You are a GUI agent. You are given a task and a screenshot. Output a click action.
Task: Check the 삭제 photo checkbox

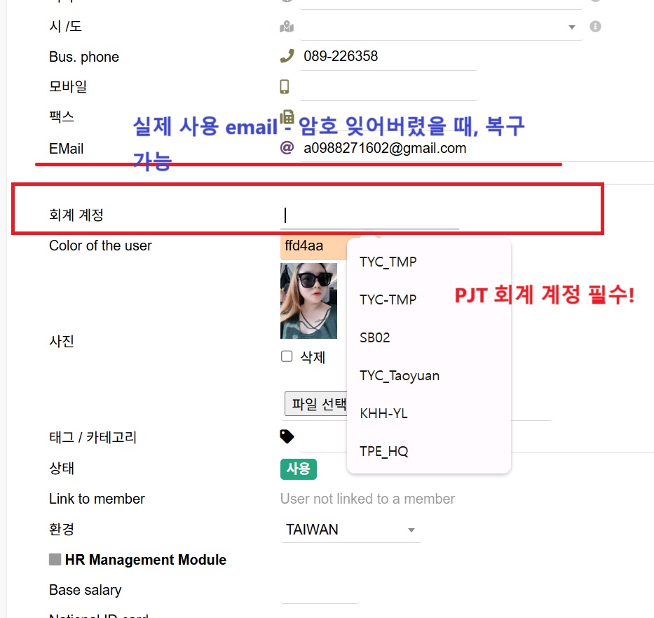point(287,356)
